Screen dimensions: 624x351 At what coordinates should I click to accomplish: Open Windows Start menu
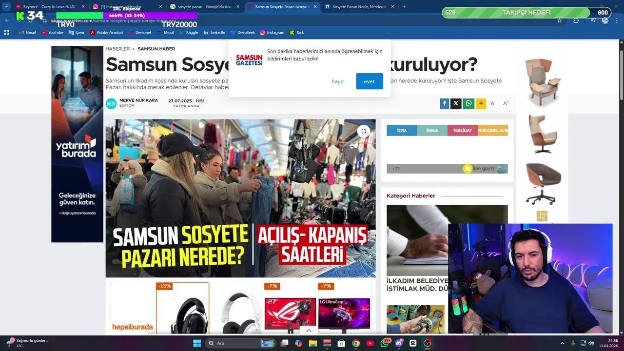tap(197, 343)
